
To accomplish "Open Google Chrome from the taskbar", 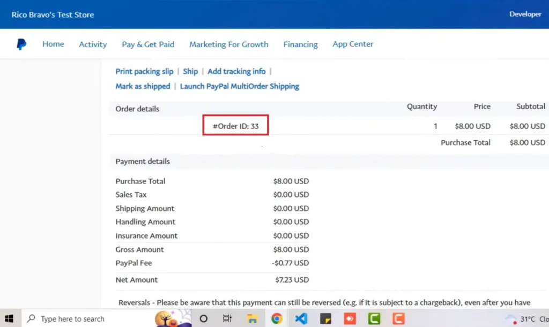I will pyautogui.click(x=277, y=318).
